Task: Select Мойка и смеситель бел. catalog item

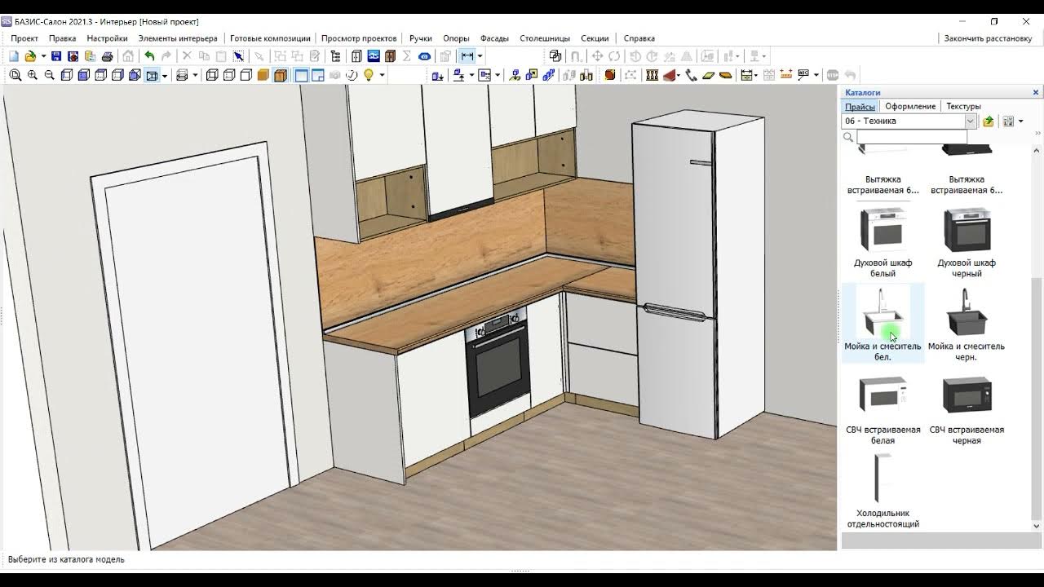Action: pyautogui.click(x=883, y=323)
